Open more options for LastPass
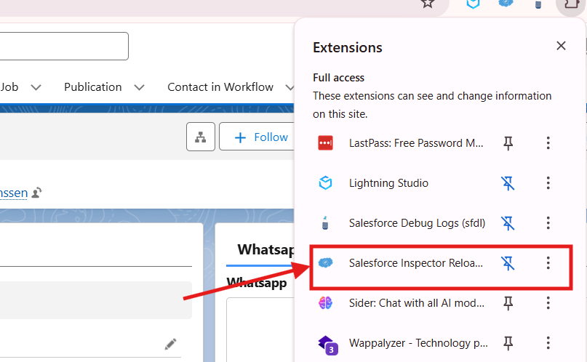Image resolution: width=587 pixels, height=362 pixels. [x=548, y=143]
